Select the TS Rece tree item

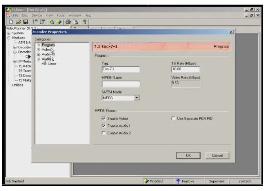[24, 66]
